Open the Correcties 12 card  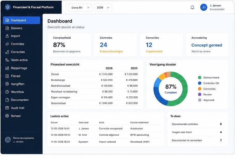(161, 45)
